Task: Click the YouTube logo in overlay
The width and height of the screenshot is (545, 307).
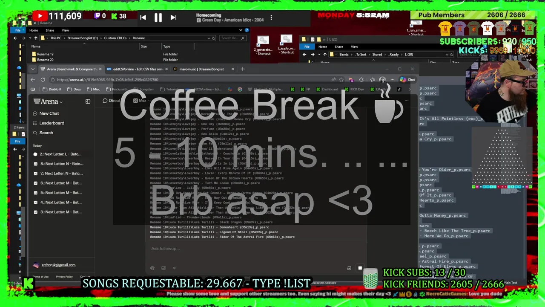Action: (x=40, y=16)
